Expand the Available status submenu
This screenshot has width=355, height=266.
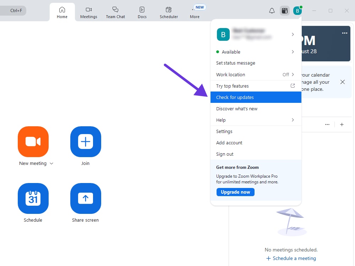tap(256, 52)
